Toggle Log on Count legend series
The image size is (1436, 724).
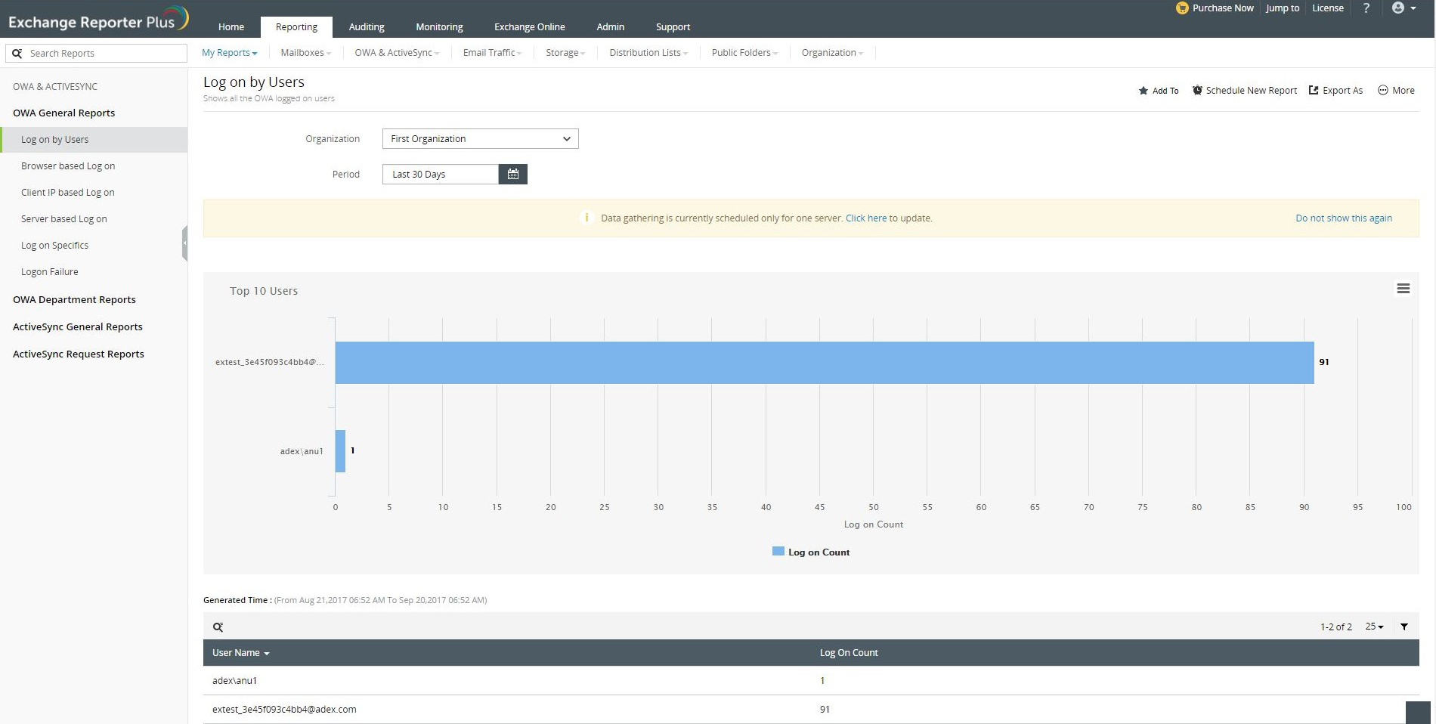click(x=811, y=552)
